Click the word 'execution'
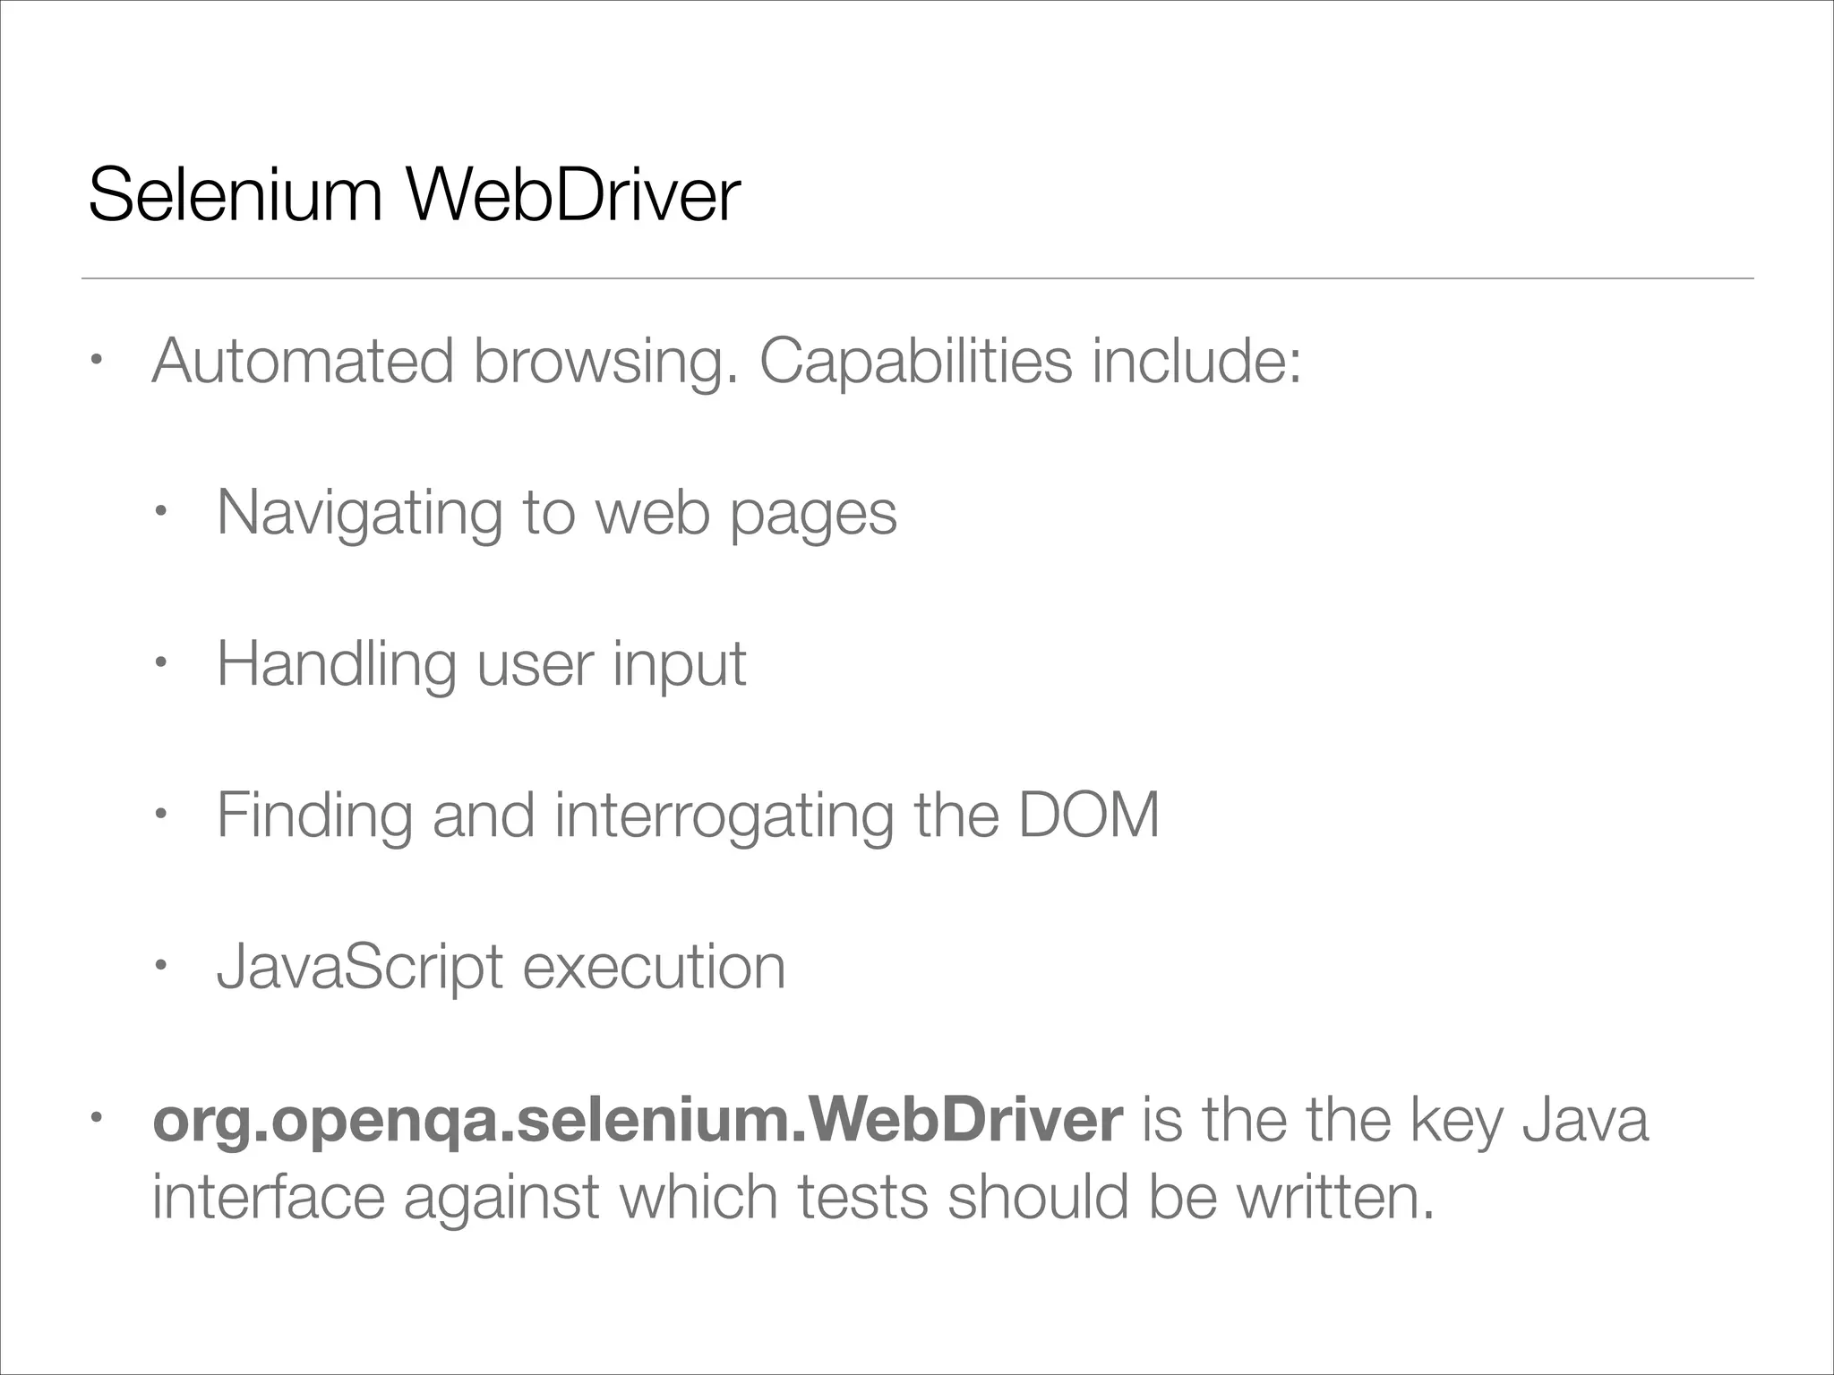 point(654,967)
